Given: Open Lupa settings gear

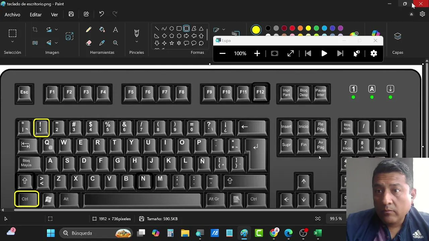Looking at the screenshot, I should pyautogui.click(x=374, y=54).
